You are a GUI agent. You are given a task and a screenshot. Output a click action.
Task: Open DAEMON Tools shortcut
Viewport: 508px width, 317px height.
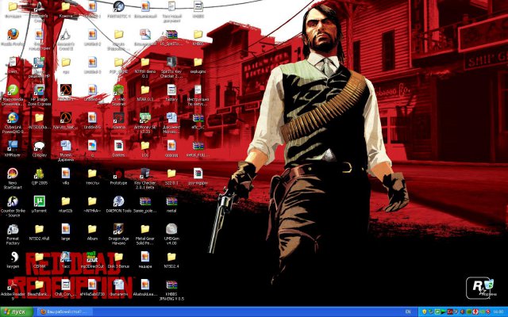(118, 201)
